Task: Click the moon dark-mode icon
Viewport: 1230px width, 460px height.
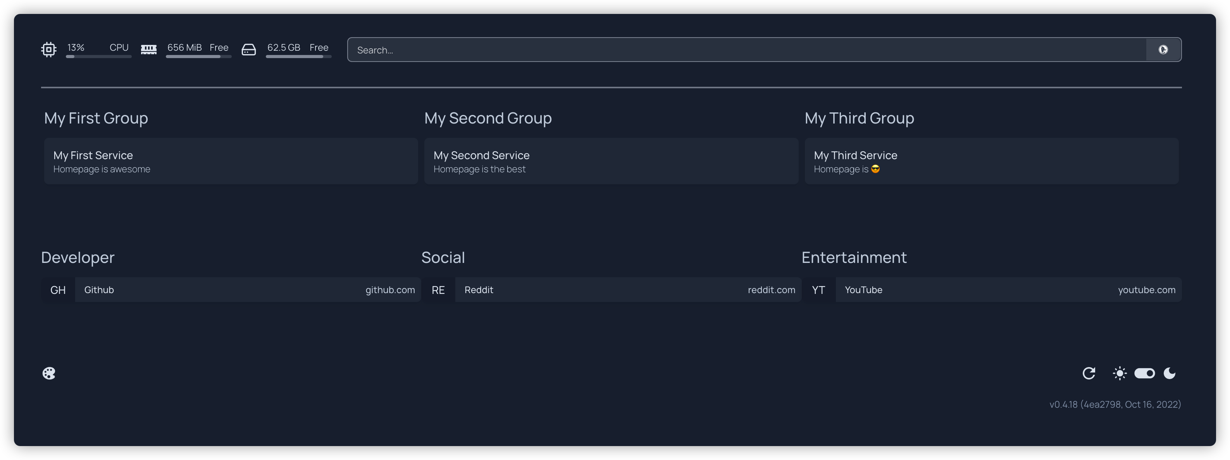Action: coord(1170,373)
